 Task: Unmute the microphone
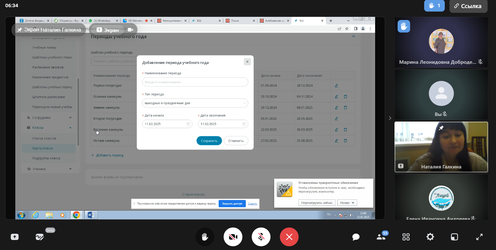coord(261,237)
